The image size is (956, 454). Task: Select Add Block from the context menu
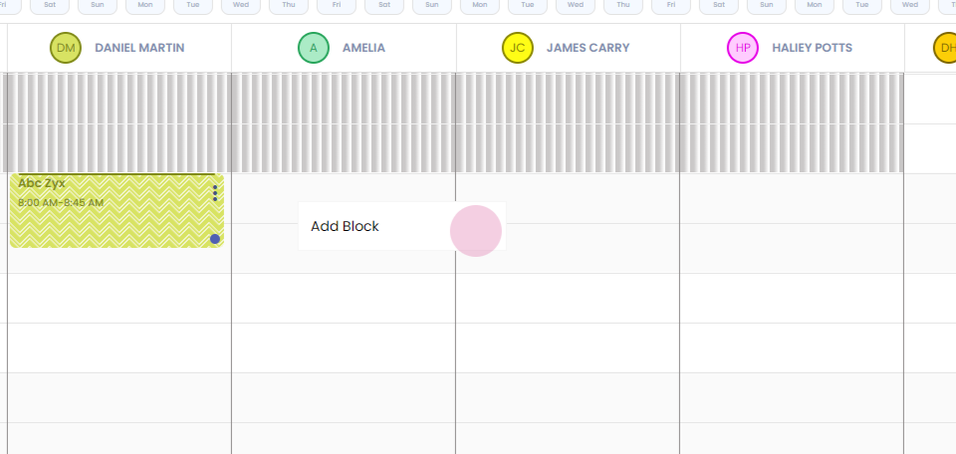tap(401, 226)
